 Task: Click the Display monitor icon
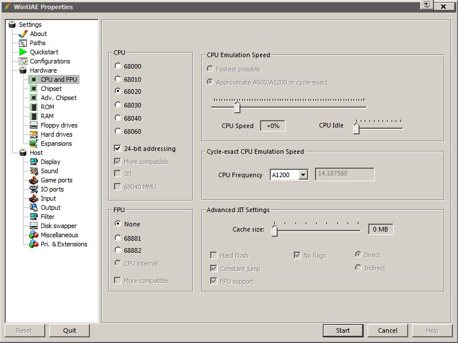pos(34,162)
